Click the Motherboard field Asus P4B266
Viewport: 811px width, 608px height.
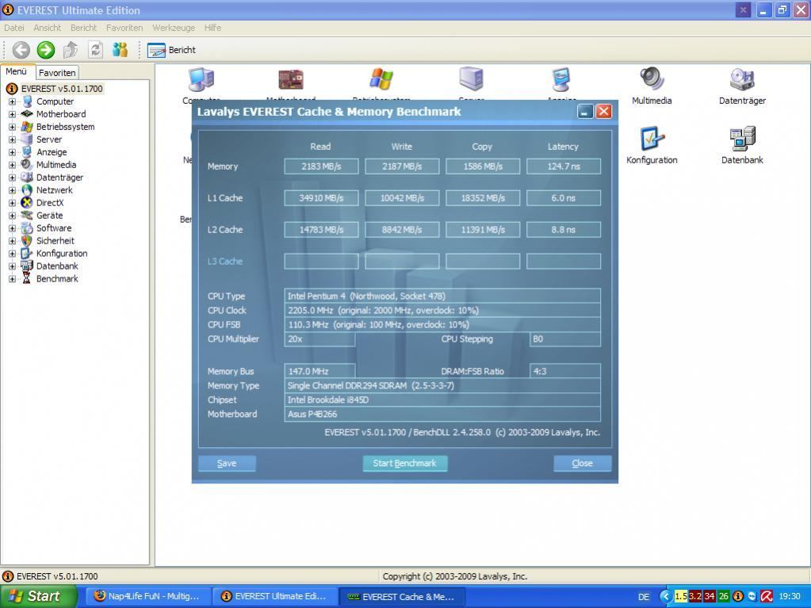point(442,414)
